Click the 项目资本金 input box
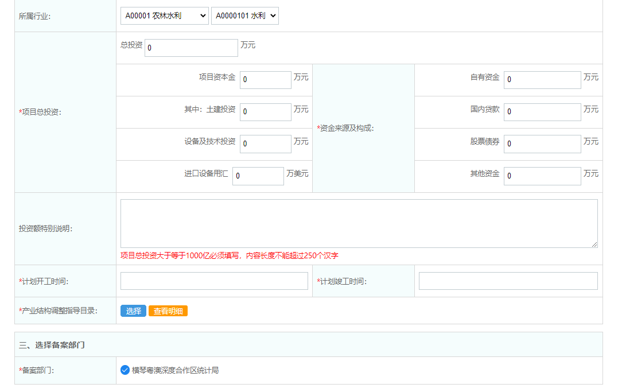618x388 pixels. 265,80
